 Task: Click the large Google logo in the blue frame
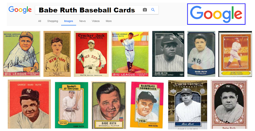coord(216,14)
